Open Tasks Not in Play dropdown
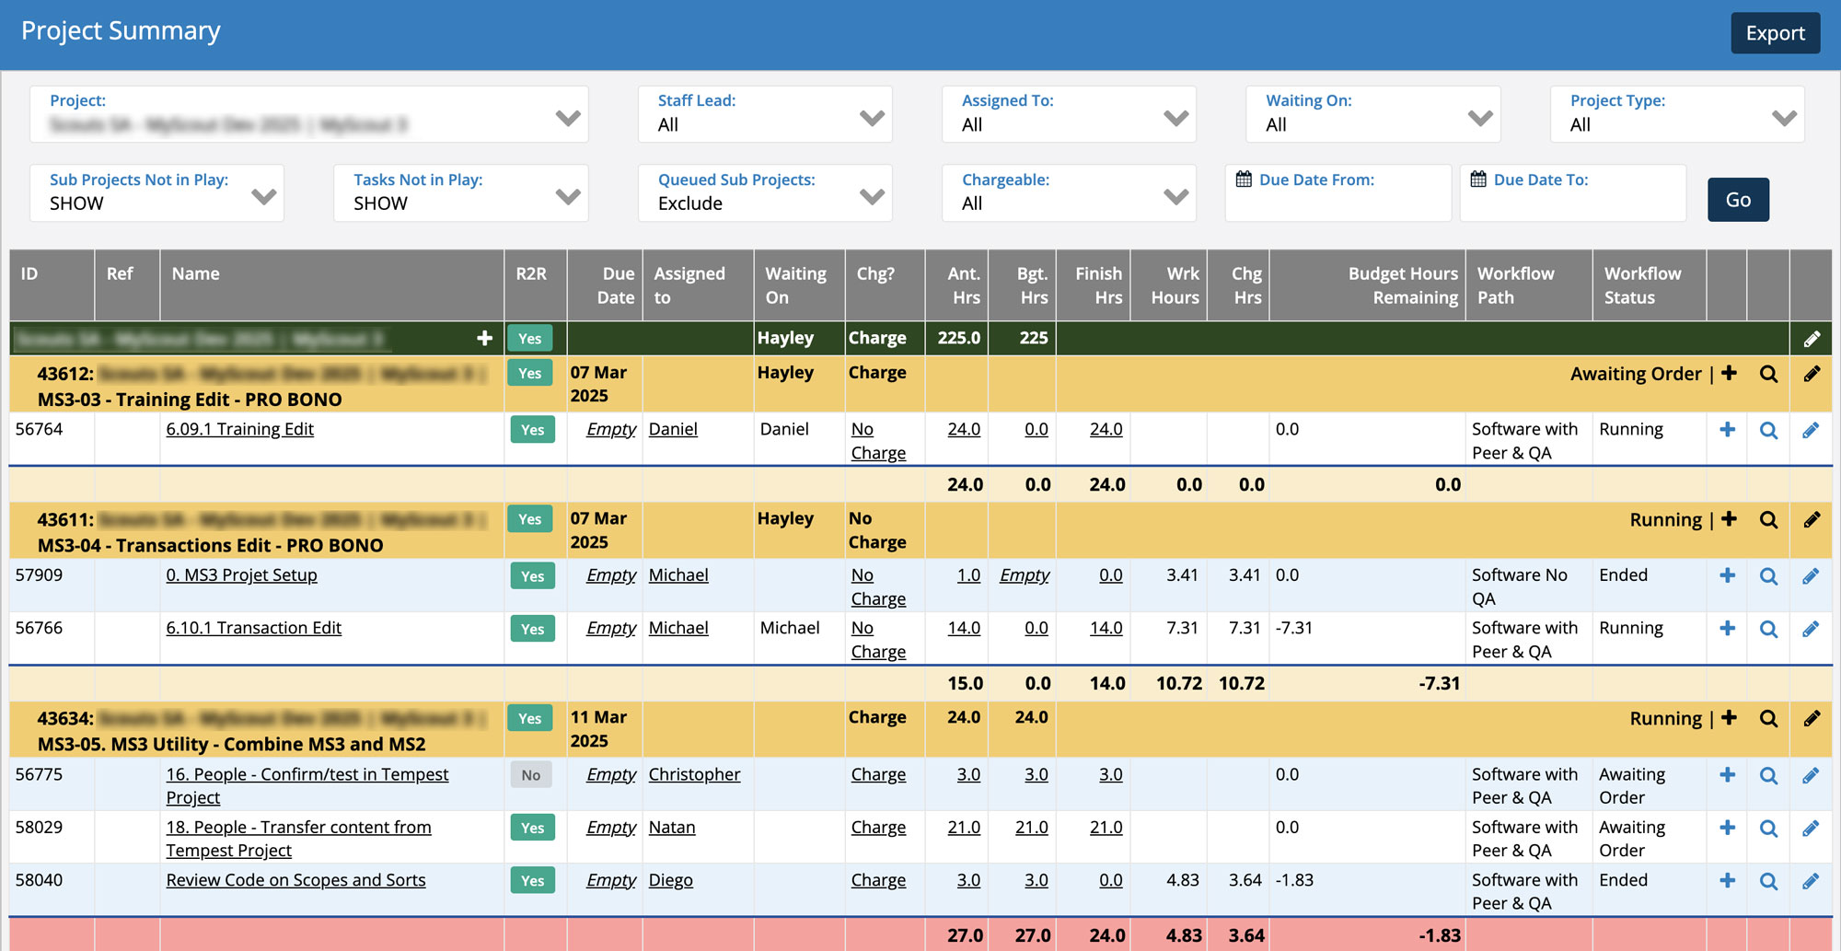1841x951 pixels. coord(460,193)
